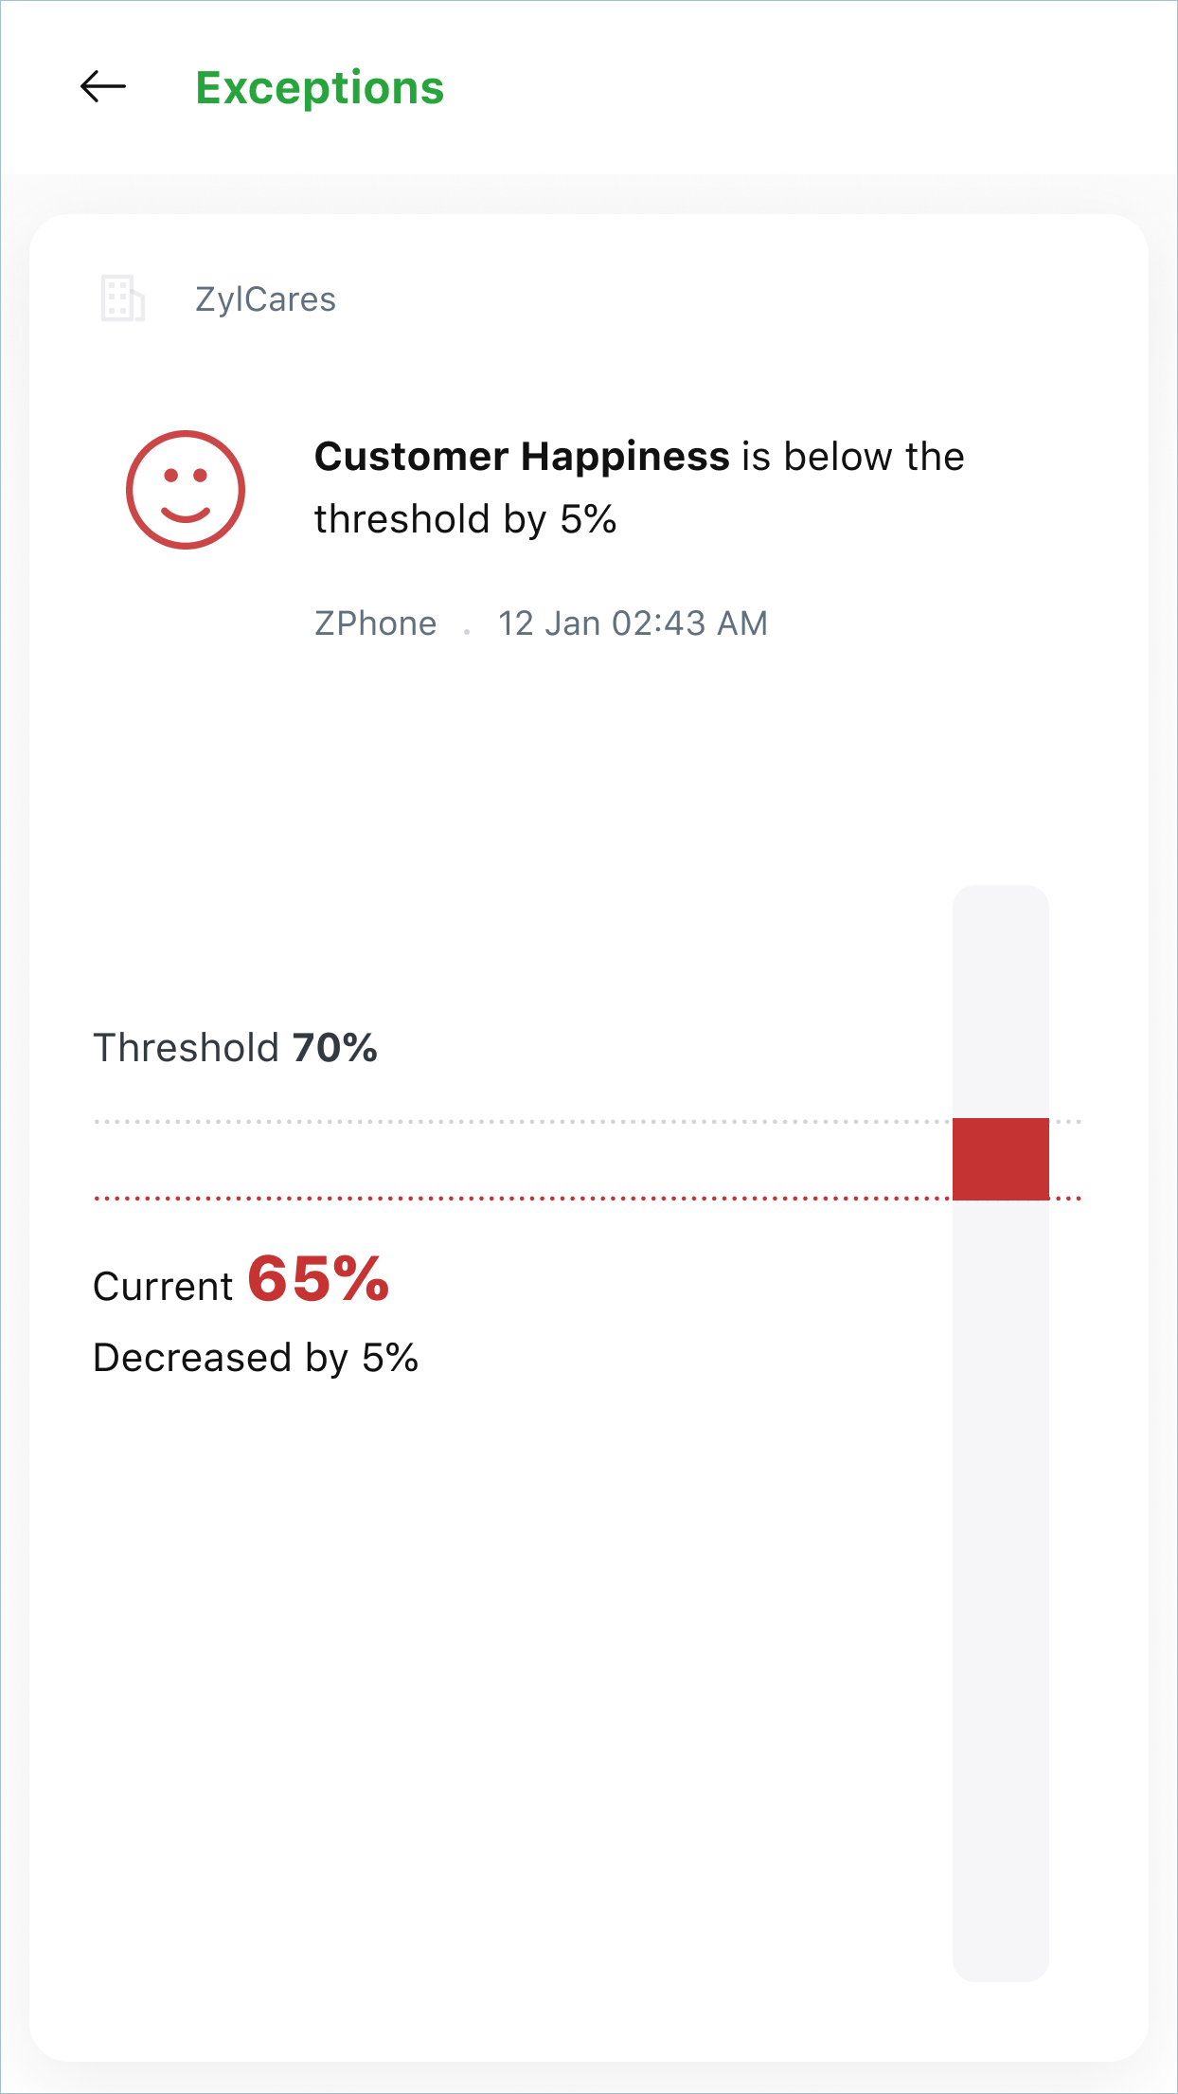Open the ZPhone department label
The image size is (1178, 2094).
point(375,623)
